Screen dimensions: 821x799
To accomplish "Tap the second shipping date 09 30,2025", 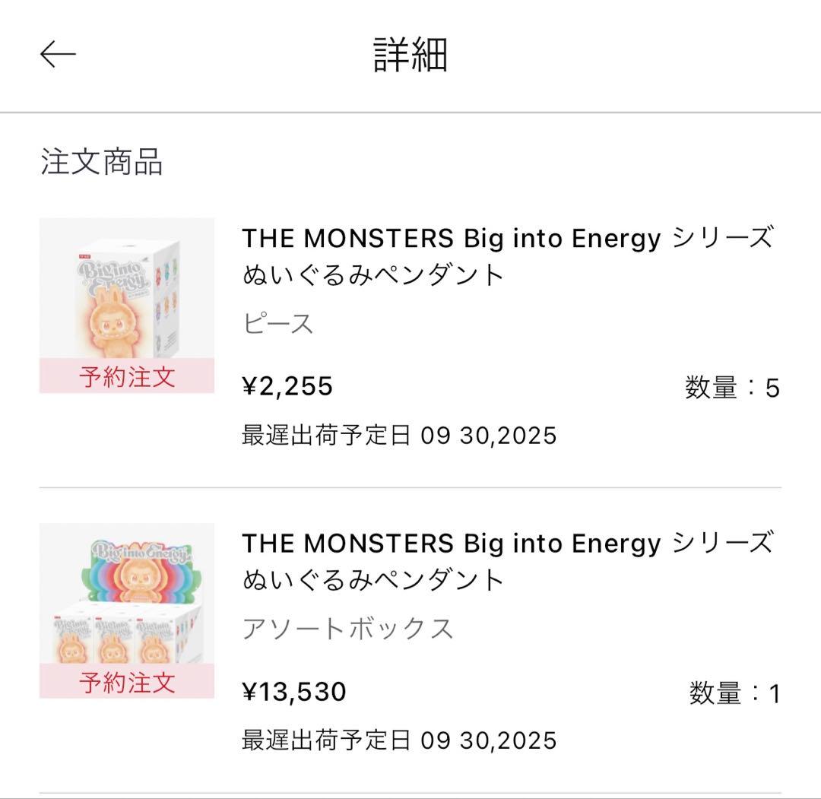I will (x=398, y=741).
